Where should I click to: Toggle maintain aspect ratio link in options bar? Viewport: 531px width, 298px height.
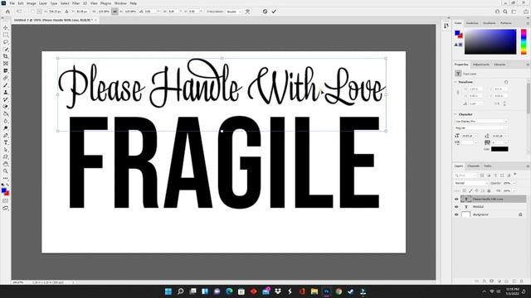click(x=114, y=12)
